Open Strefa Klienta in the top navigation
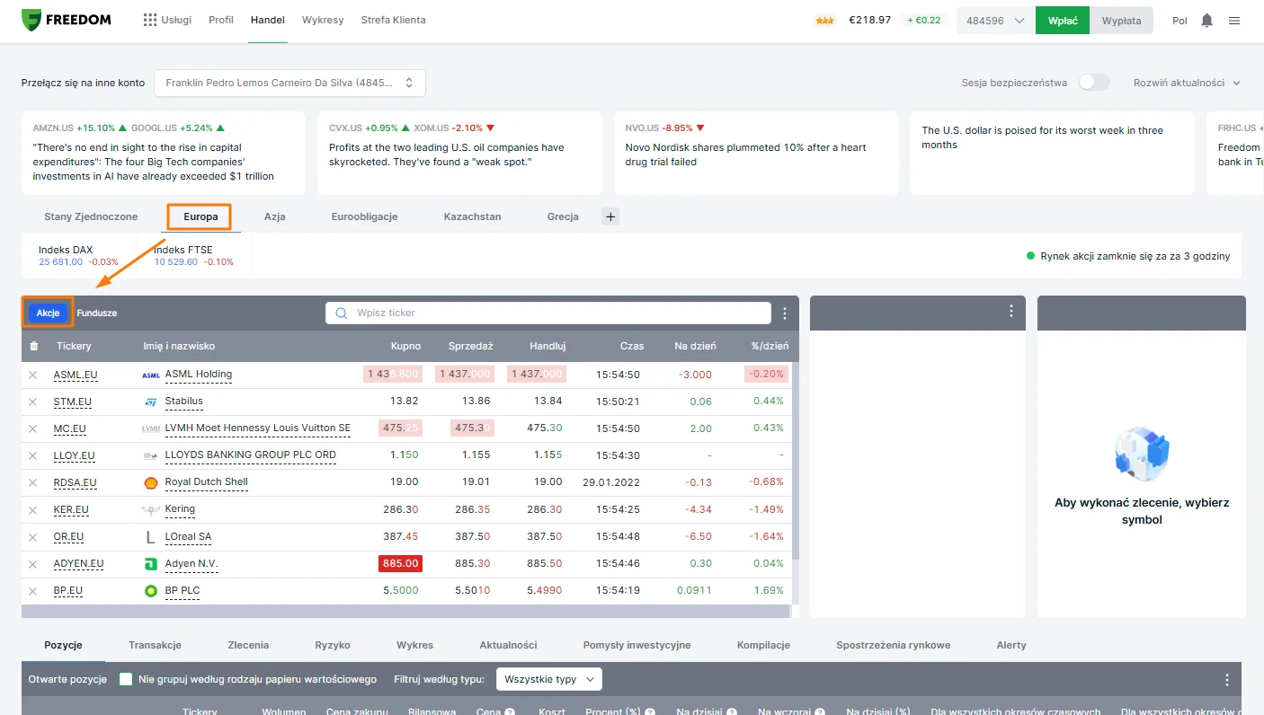The image size is (1264, 715). pos(394,20)
